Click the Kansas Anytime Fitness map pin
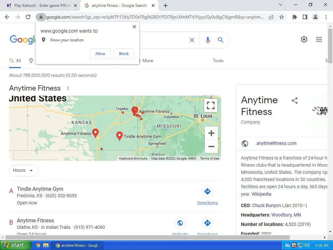 point(96,133)
